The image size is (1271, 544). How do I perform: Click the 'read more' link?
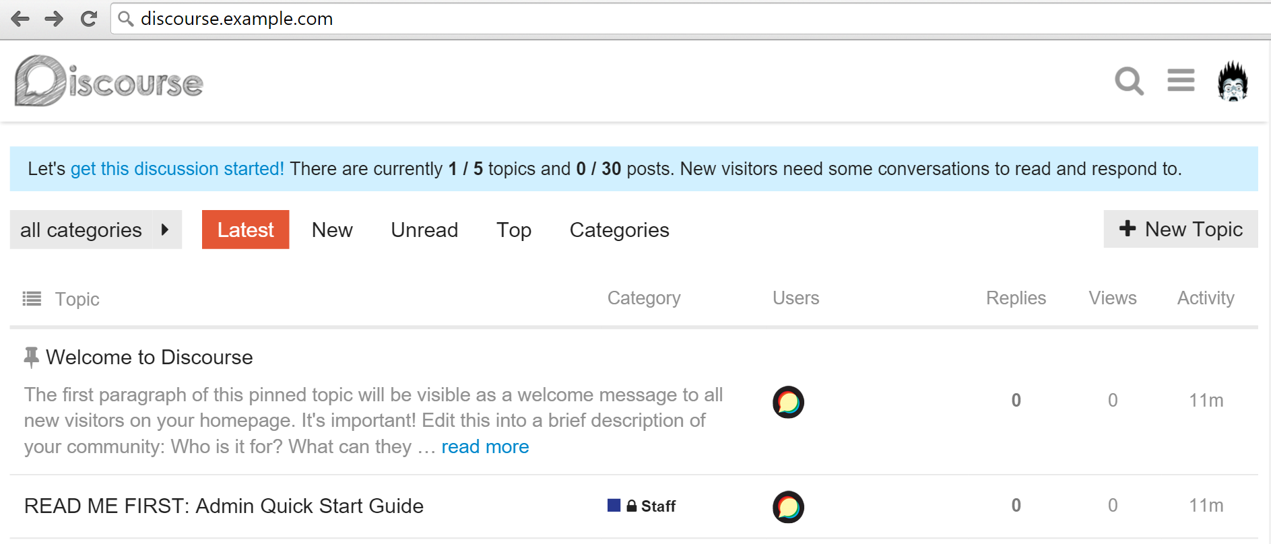click(x=485, y=446)
